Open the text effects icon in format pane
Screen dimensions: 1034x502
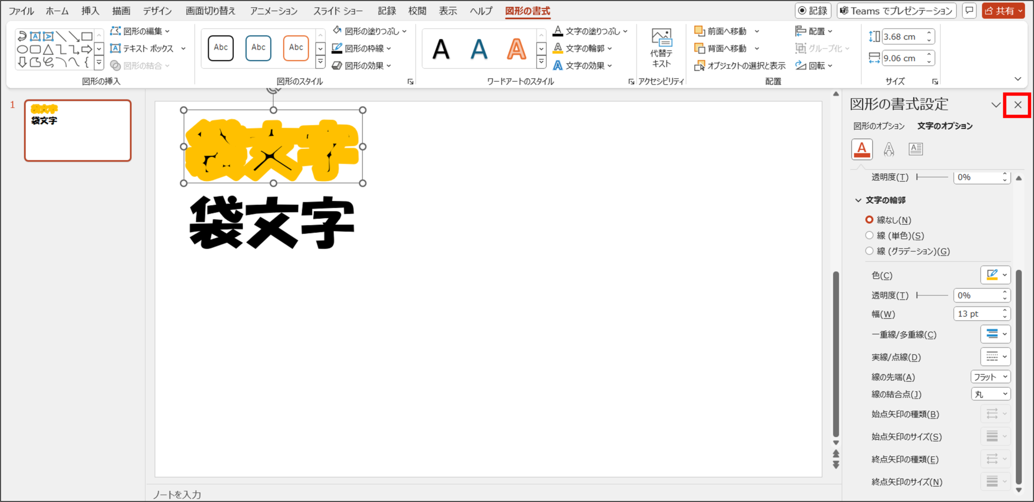point(889,149)
